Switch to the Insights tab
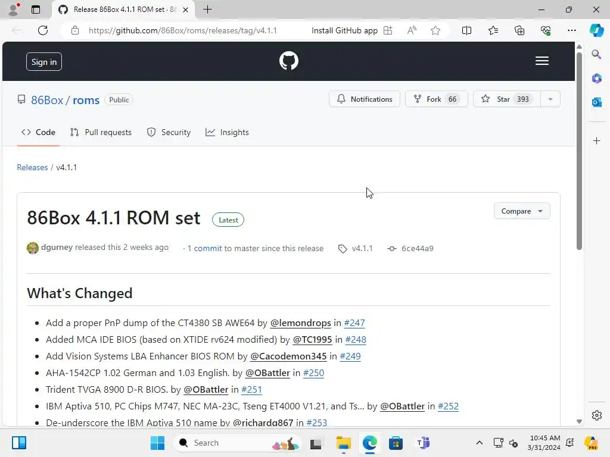 (227, 132)
